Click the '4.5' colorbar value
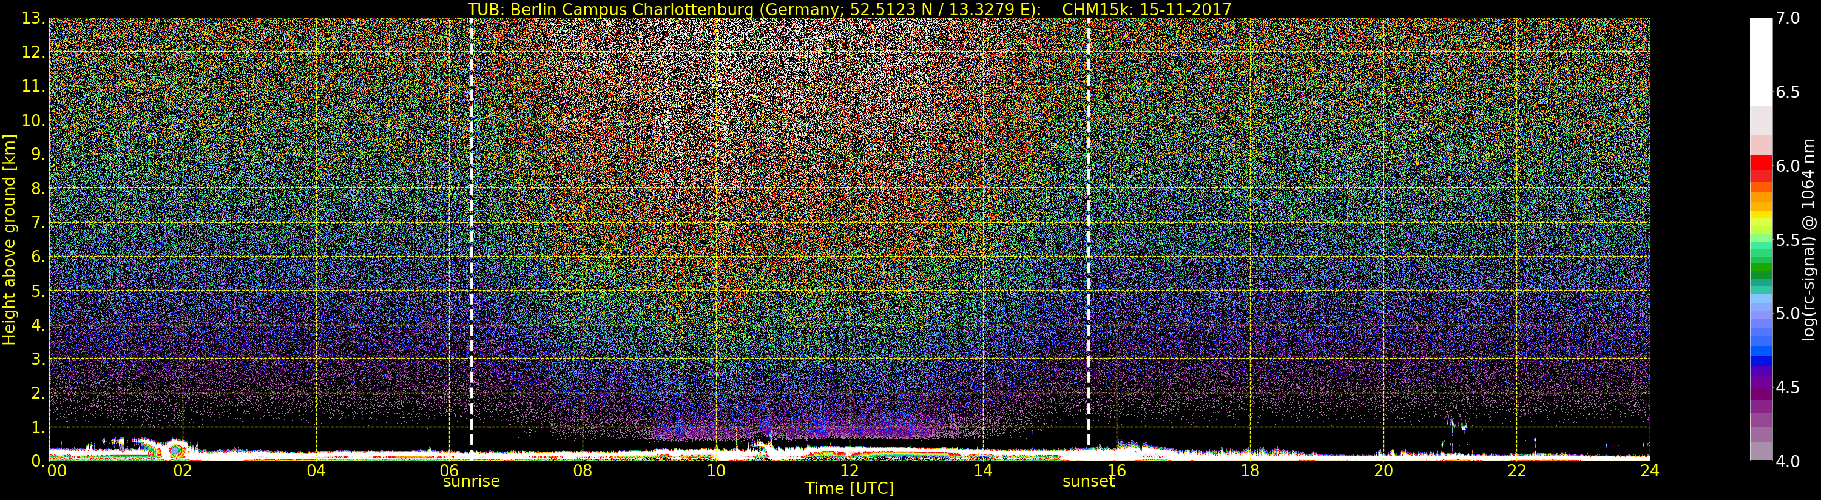 (1788, 387)
